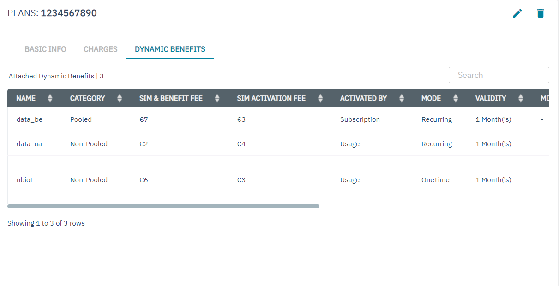The image size is (559, 286).
Task: Sort by SIM & Benefit Fee arrows
Action: (217, 98)
